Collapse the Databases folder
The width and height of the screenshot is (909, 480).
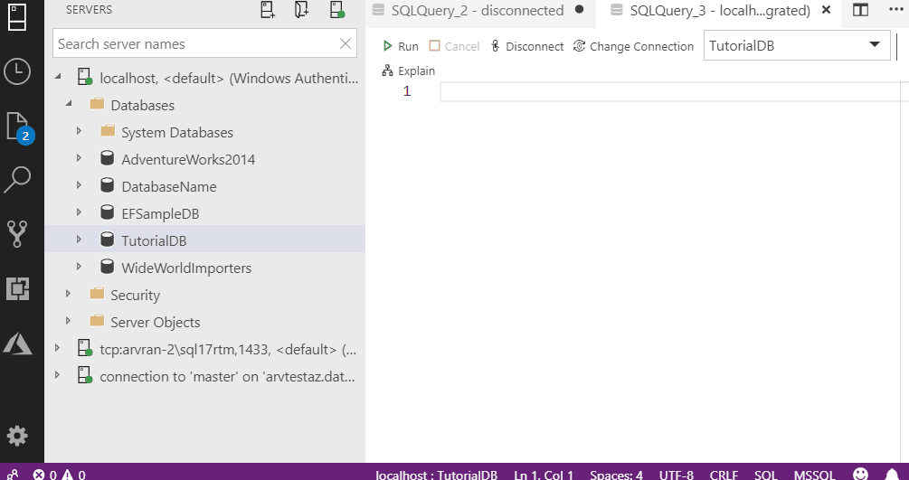[70, 105]
